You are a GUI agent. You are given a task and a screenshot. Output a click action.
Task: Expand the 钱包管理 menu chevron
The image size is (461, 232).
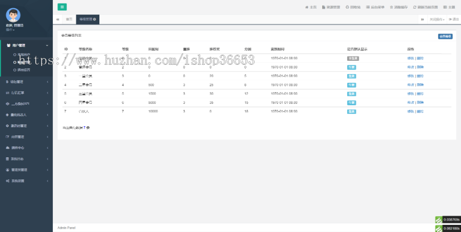click(47, 82)
